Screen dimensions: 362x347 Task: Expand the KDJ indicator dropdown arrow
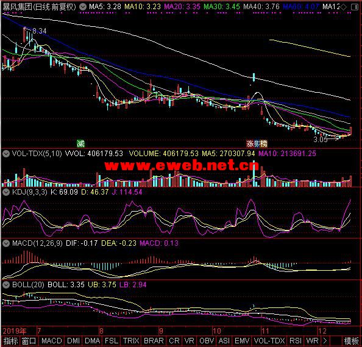coord(6,192)
